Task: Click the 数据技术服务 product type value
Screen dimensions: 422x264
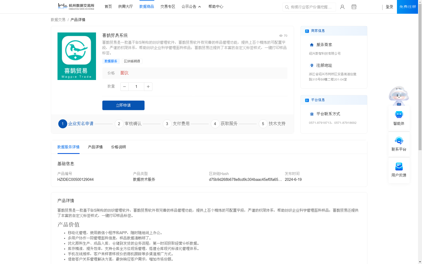Action: click(x=144, y=180)
